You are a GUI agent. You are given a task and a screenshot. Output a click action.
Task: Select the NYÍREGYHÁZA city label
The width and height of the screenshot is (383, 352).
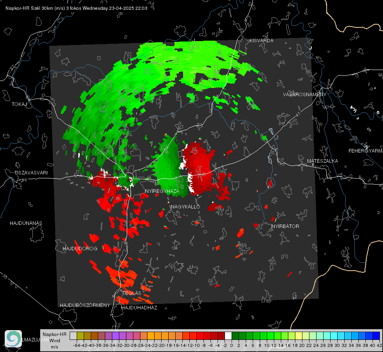point(162,191)
